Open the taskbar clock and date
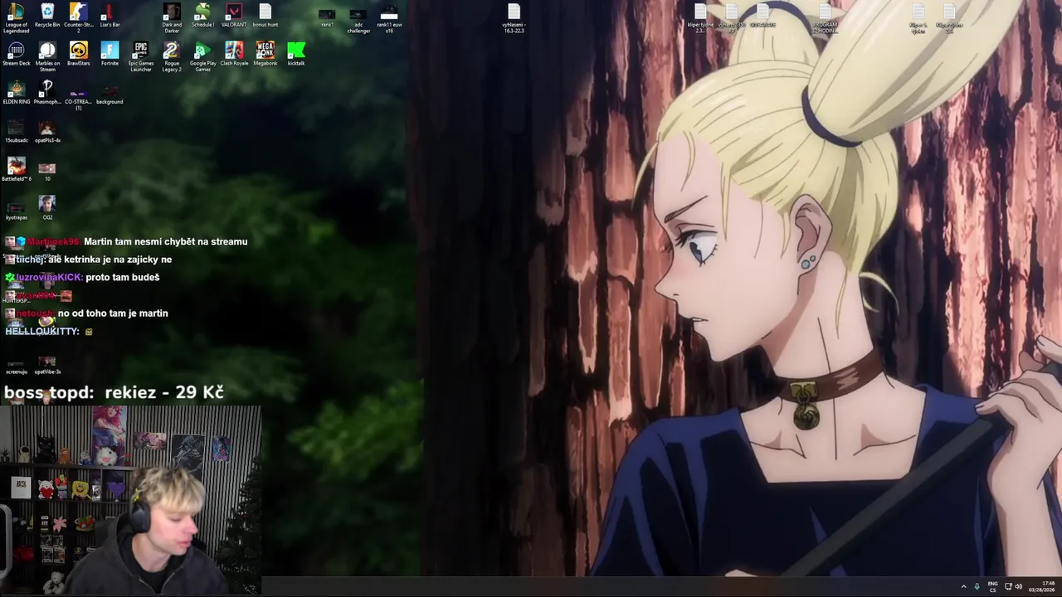This screenshot has height=597, width=1062. [1042, 587]
